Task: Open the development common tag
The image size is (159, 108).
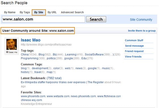Action: (x=40, y=68)
